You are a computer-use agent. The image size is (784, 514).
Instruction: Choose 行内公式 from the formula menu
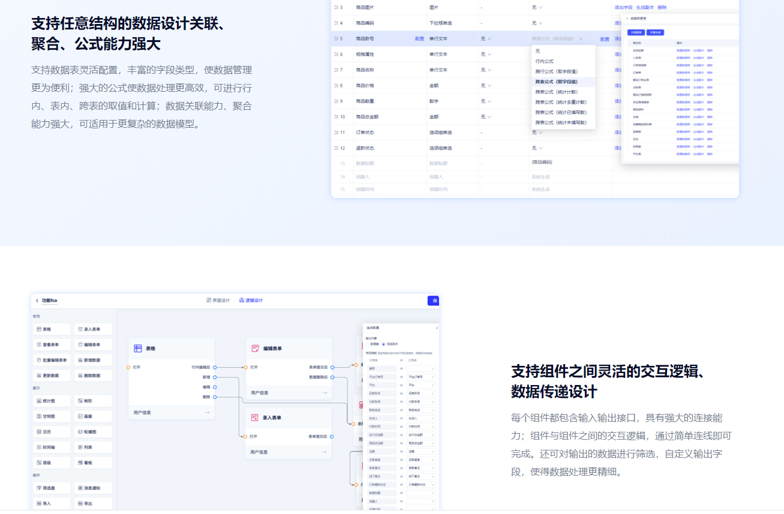pos(563,61)
